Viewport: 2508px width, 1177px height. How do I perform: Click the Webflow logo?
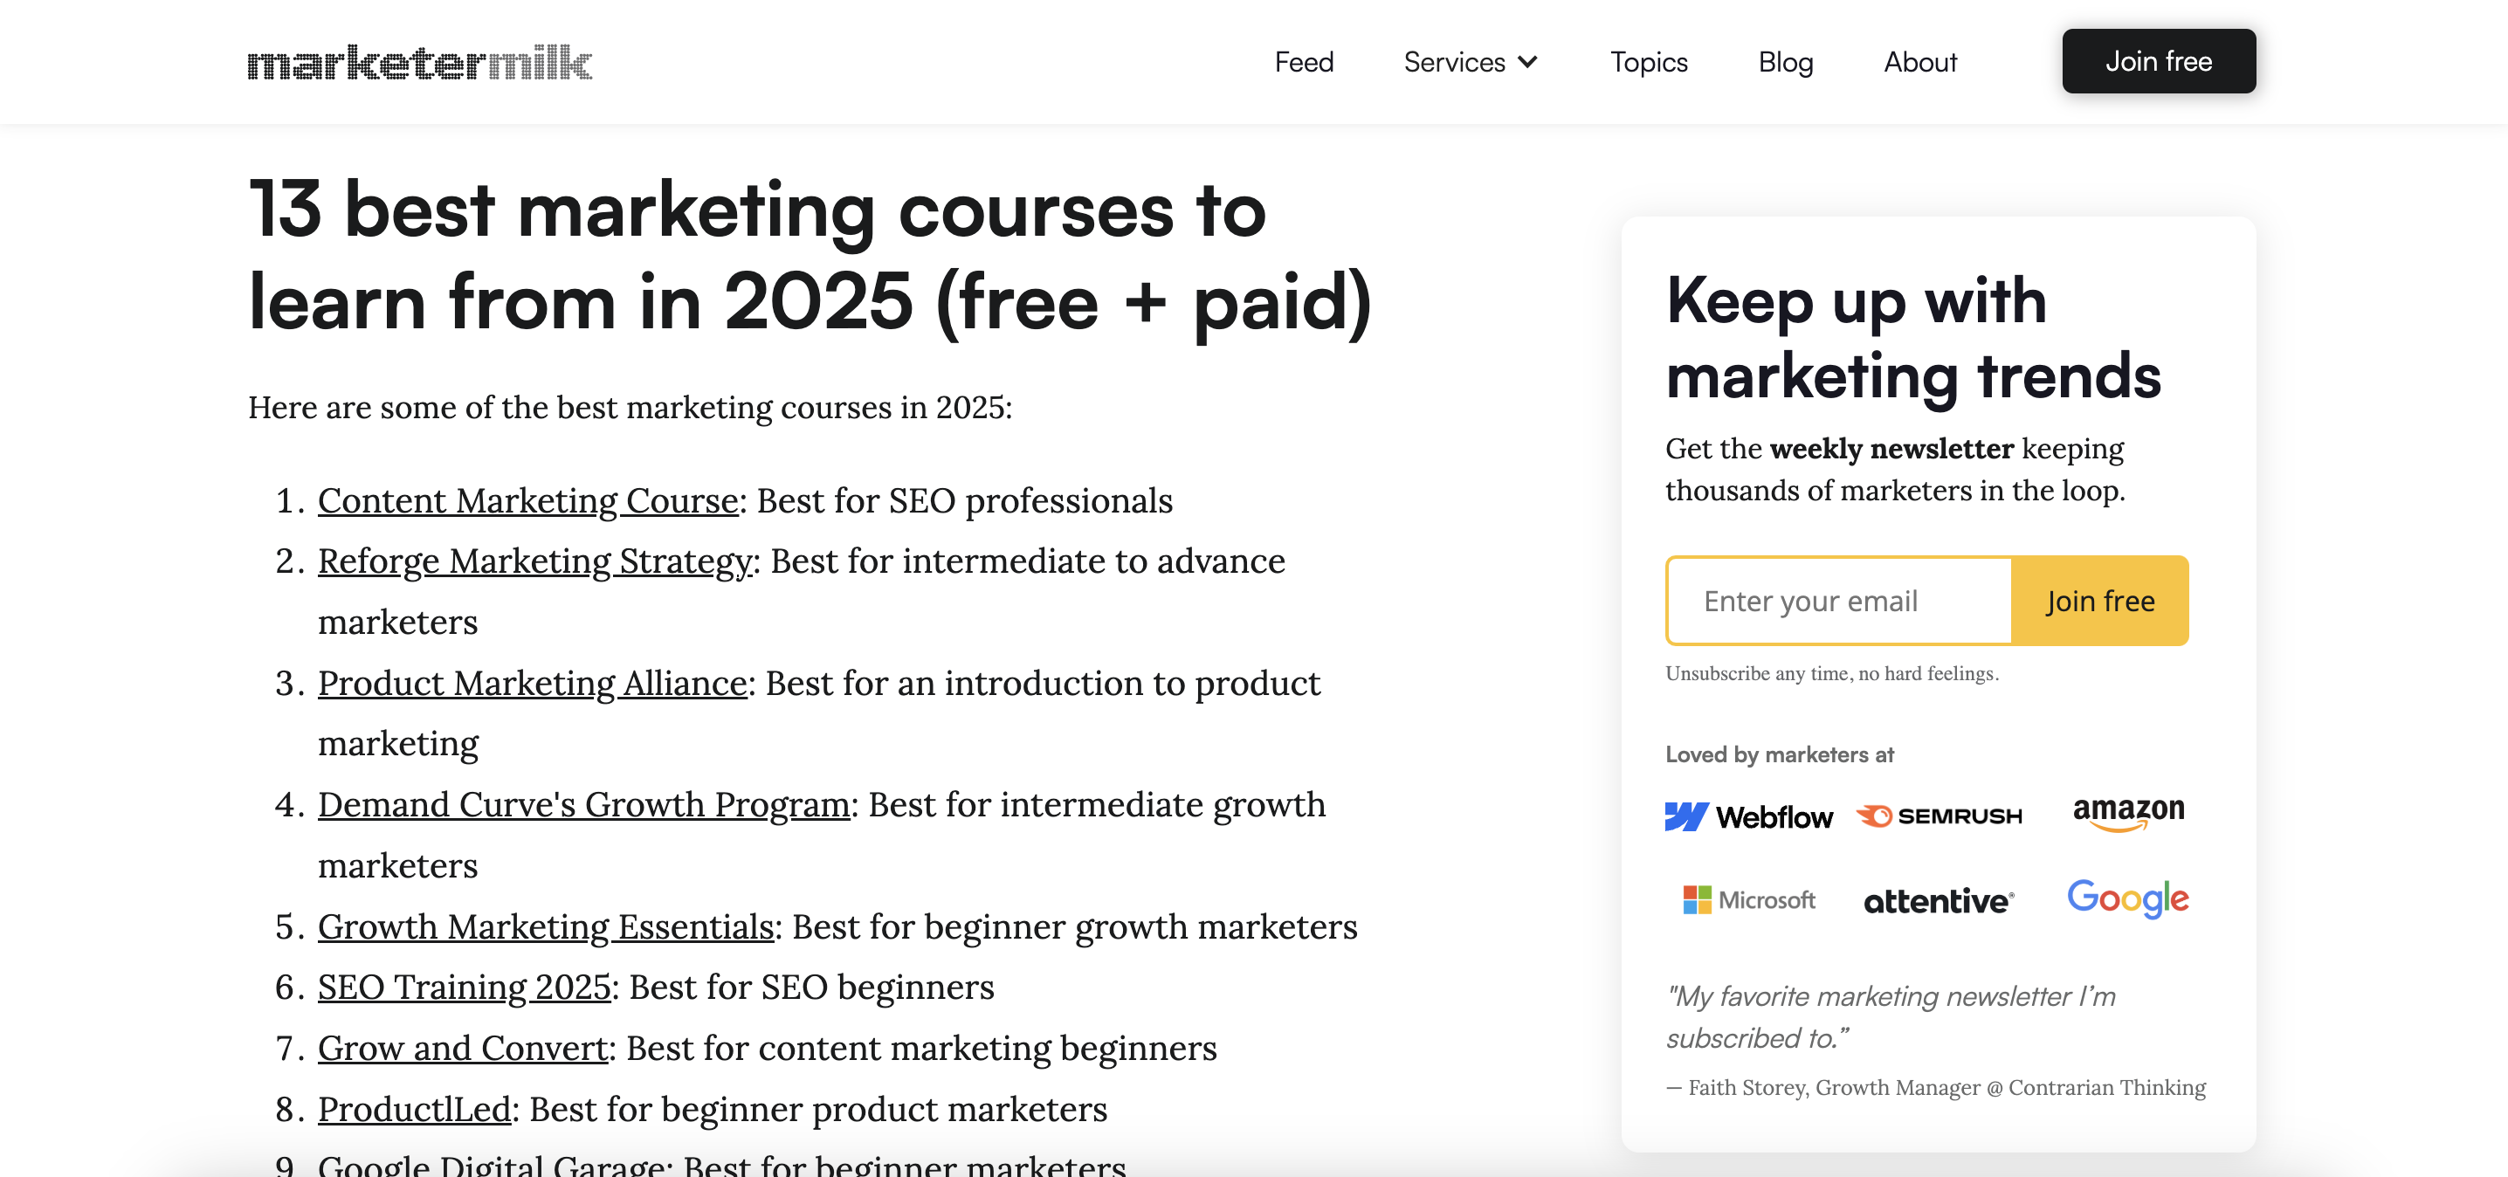[x=1749, y=815]
